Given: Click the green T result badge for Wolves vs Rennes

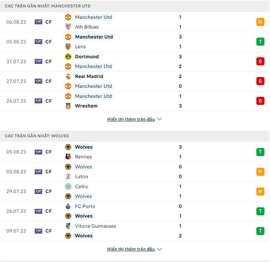Looking at the screenshot, I should [260, 152].
